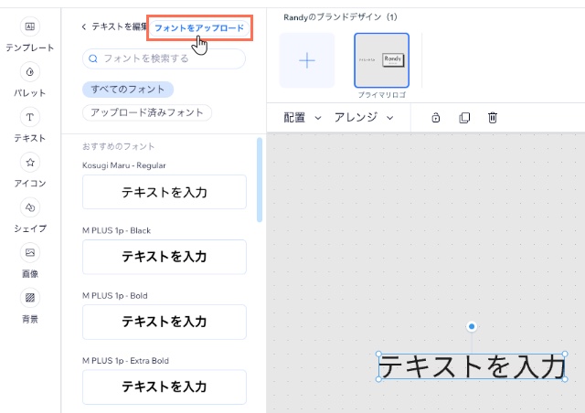This screenshot has height=413, width=585.
Task: Choose the Kosugi Maru Regular font preview
Action: point(165,192)
